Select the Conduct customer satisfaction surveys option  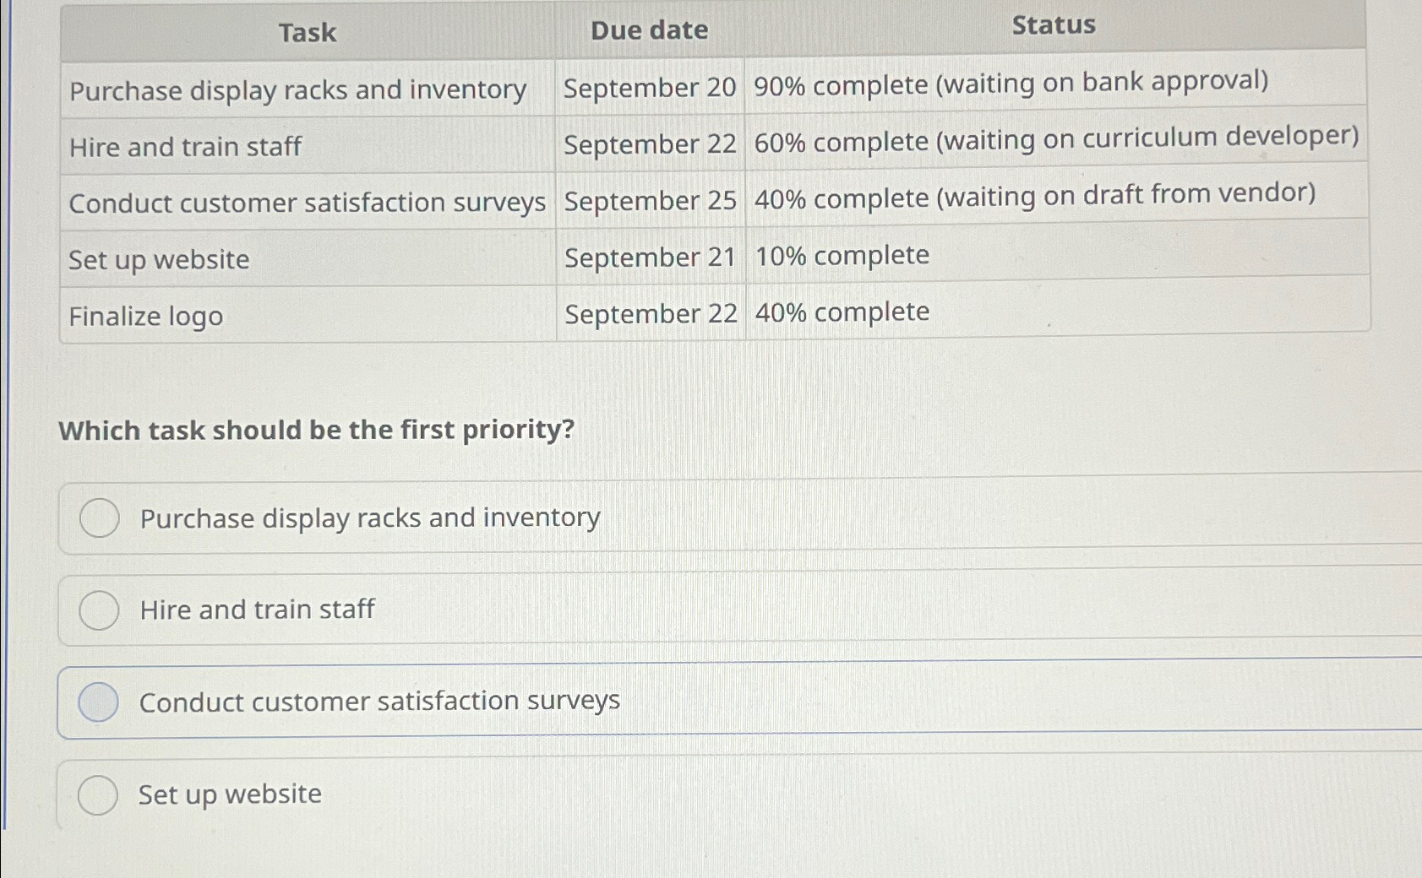pos(99,702)
